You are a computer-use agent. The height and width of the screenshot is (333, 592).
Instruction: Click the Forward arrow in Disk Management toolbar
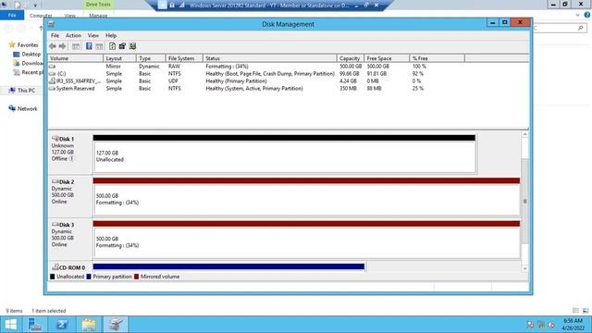click(x=62, y=46)
